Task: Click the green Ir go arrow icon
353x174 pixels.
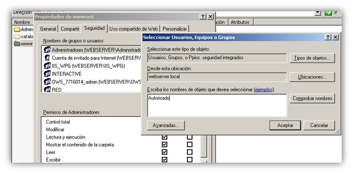Action: coord(328,13)
